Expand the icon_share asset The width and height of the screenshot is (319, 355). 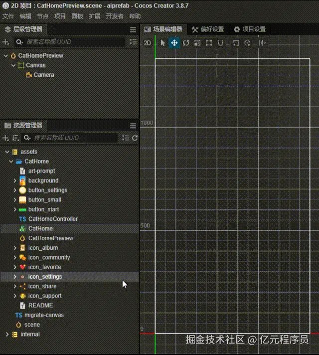pos(15,286)
